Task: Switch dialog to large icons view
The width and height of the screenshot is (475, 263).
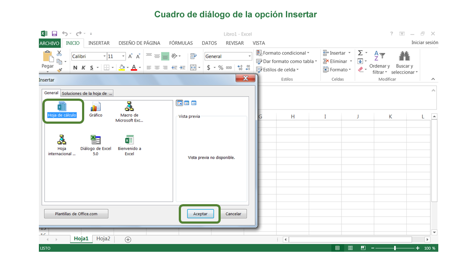Action: pos(180,103)
